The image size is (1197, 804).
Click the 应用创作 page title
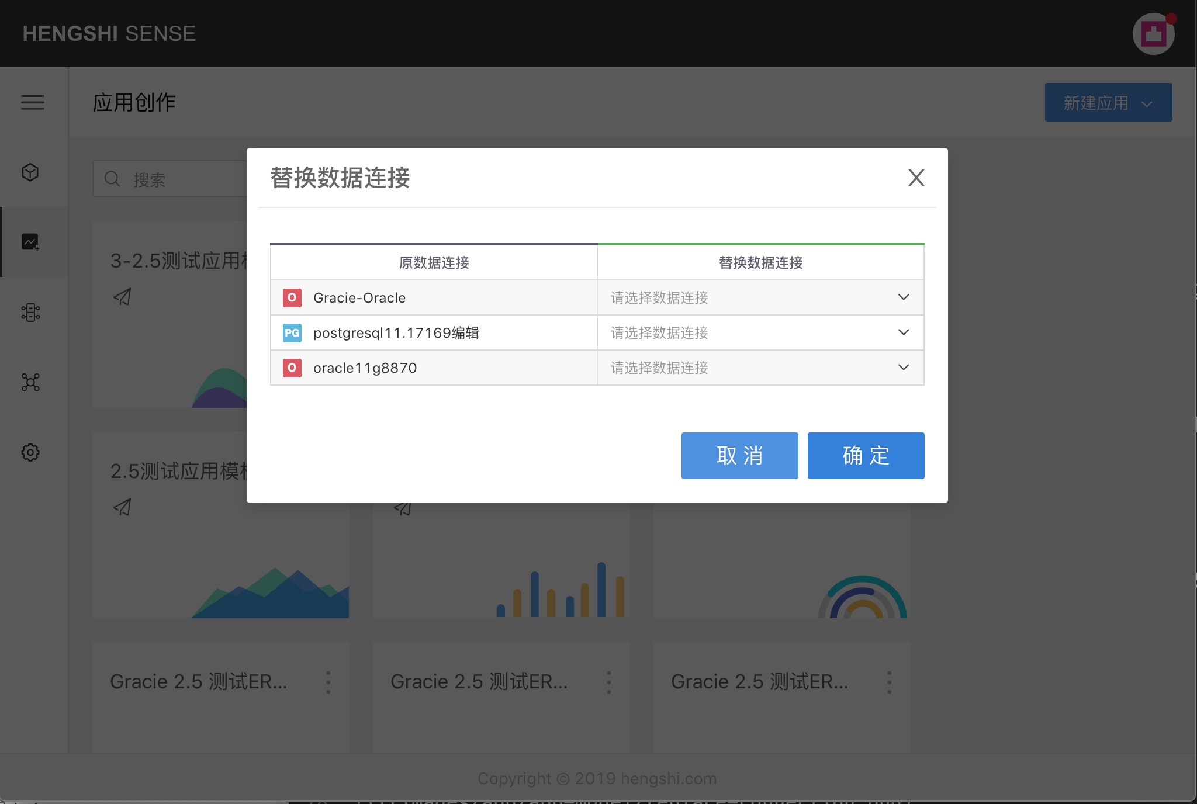(x=134, y=103)
